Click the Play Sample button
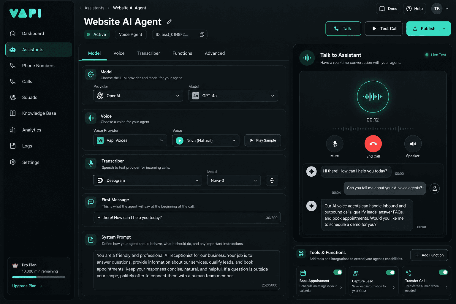 [x=263, y=140]
